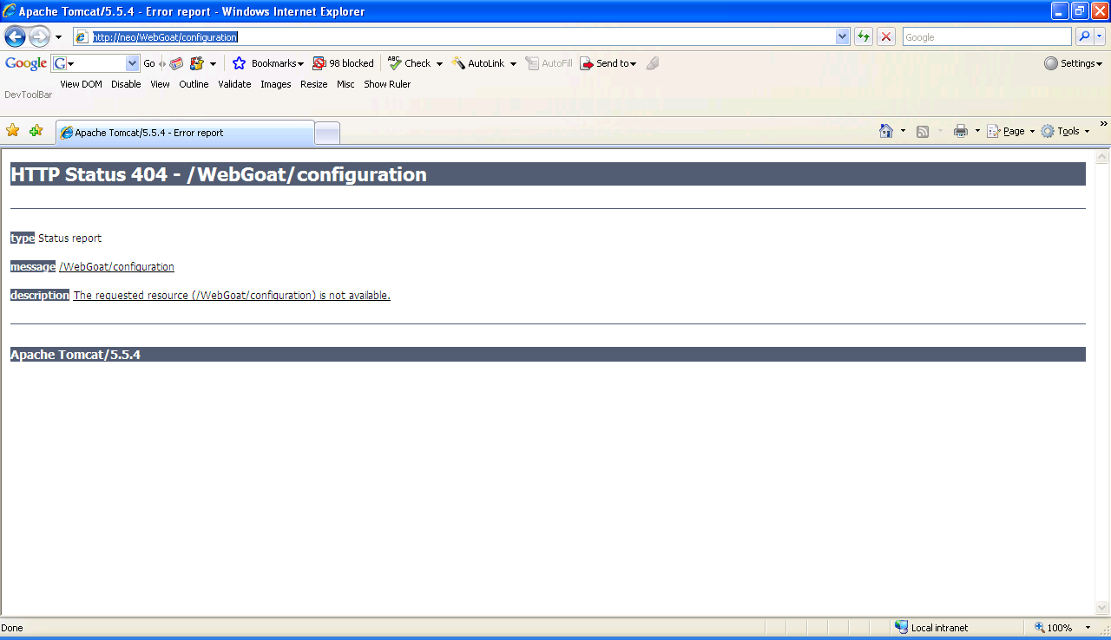
Task: Expand the Google toolbar Settings menu
Action: point(1074,63)
